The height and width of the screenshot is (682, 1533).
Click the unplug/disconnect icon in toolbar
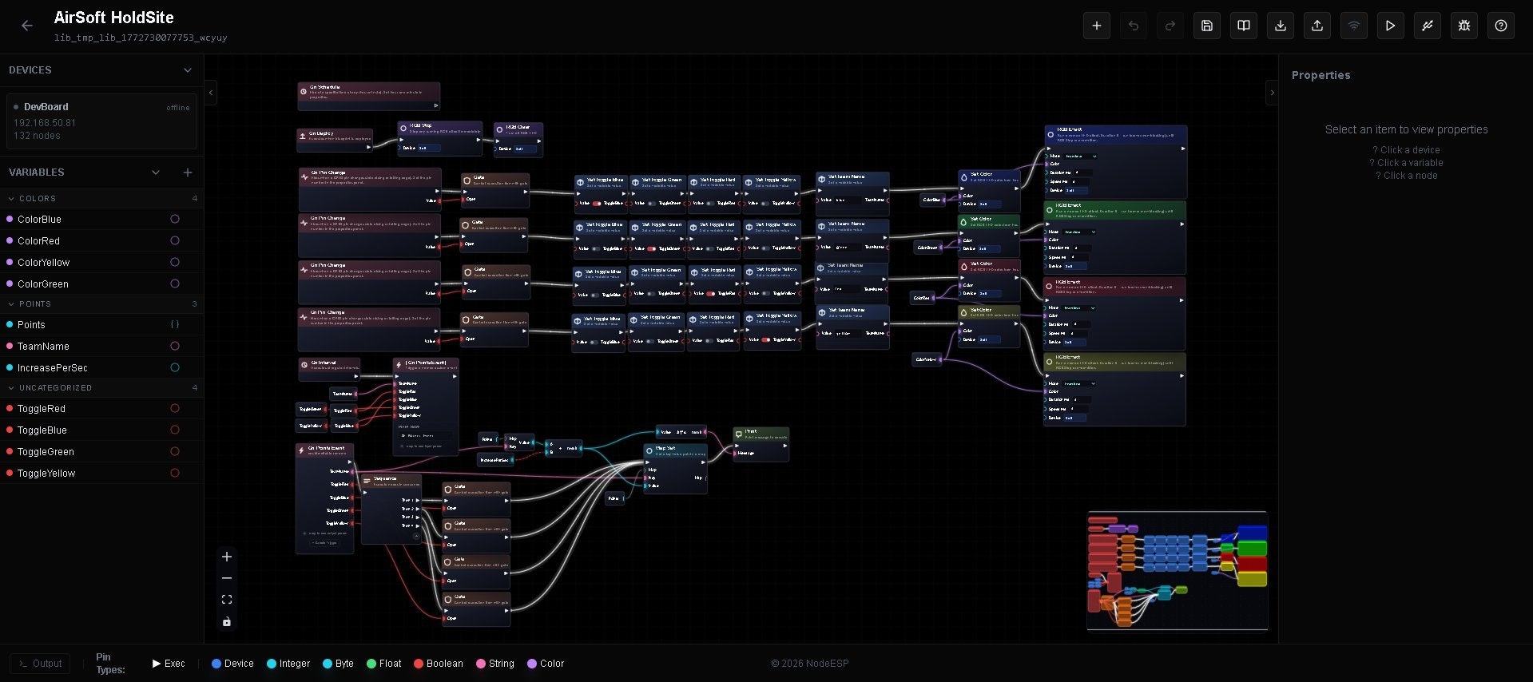coord(1428,26)
